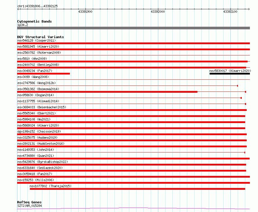Open nsv958630 (Dogan2014) variant
The image size is (258, 212).
[x=36, y=95]
